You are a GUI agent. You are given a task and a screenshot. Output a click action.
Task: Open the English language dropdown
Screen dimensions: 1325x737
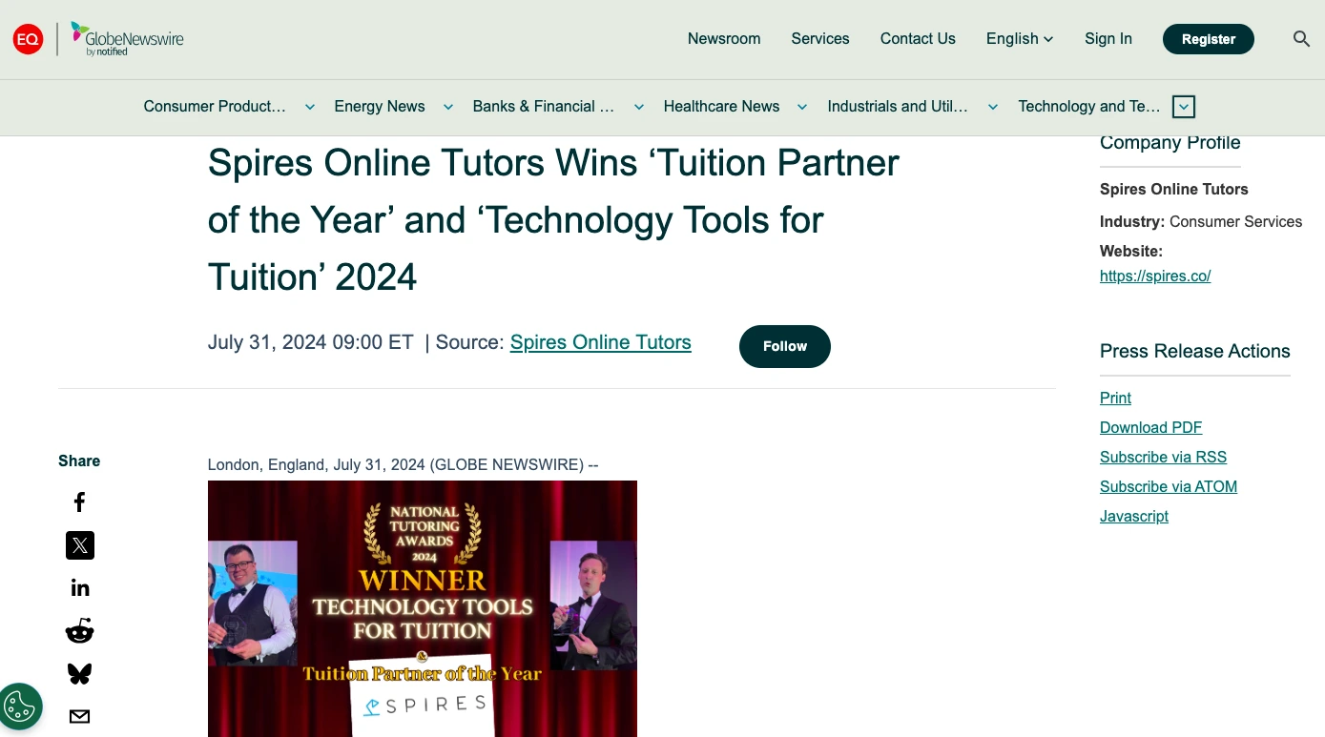click(1019, 39)
